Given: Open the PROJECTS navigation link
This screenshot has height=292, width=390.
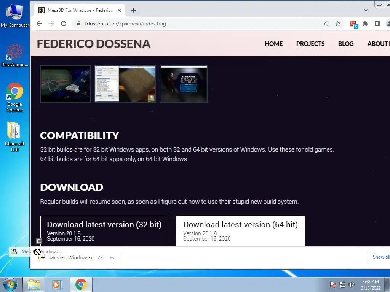Looking at the screenshot, I should (x=310, y=44).
